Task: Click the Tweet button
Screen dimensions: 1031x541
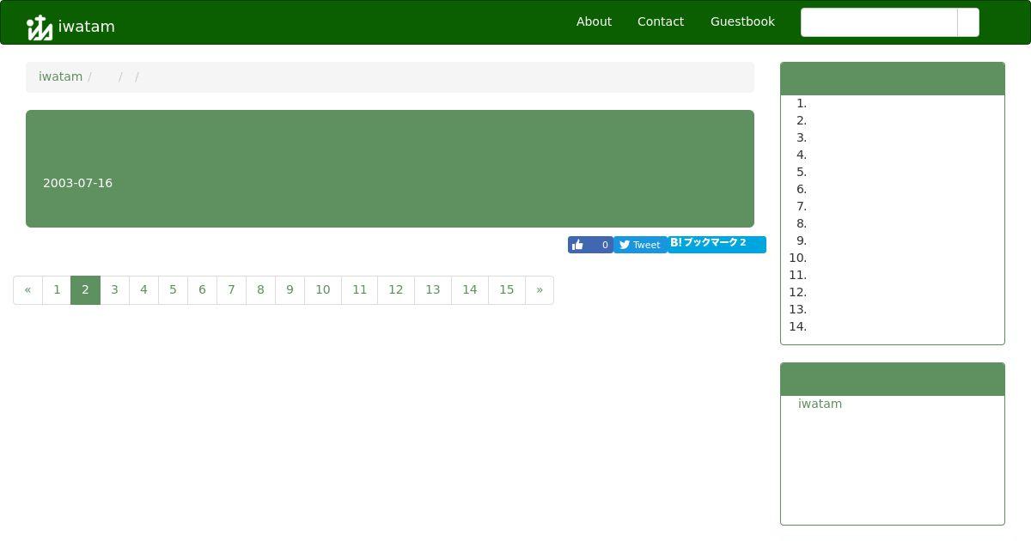Action: click(640, 245)
